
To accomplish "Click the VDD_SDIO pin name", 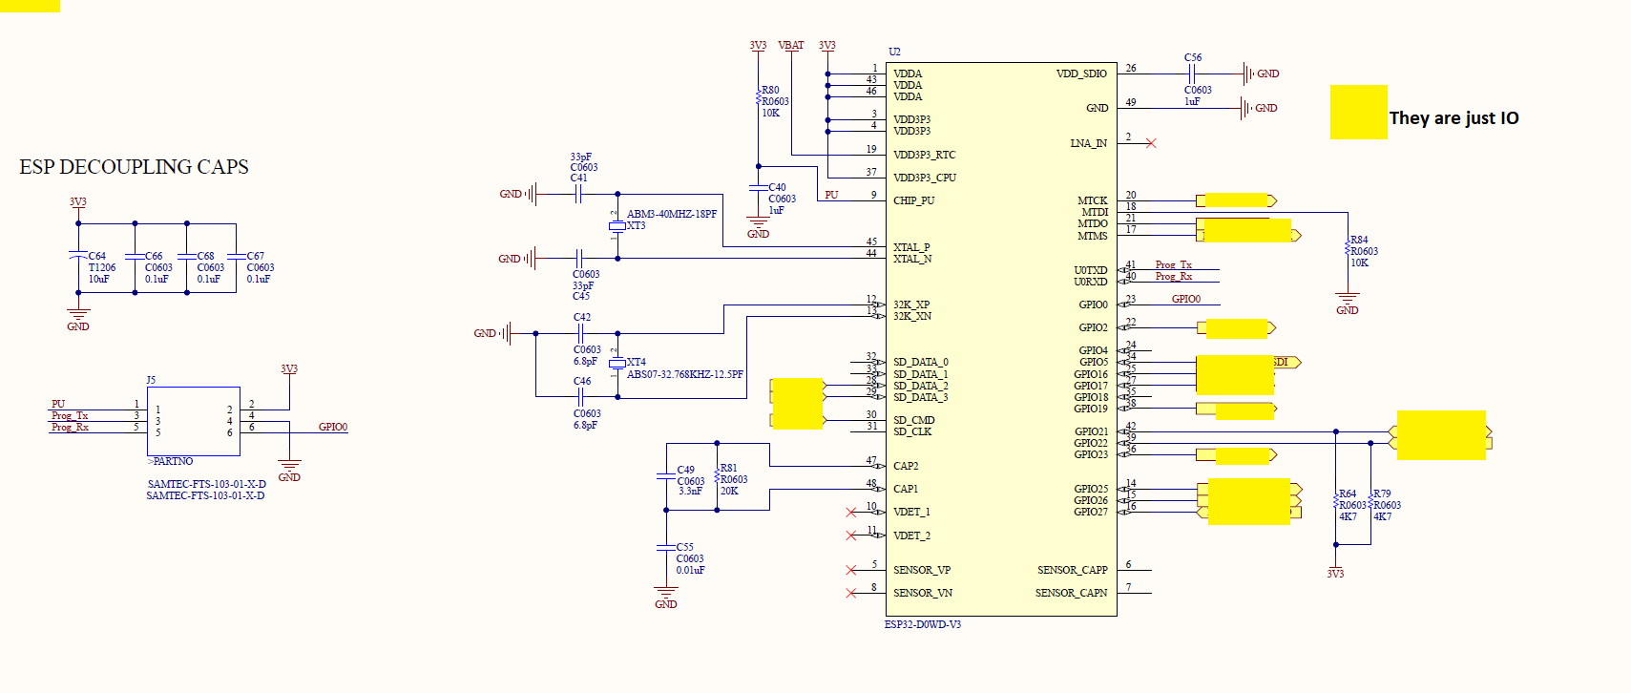I will (1081, 73).
